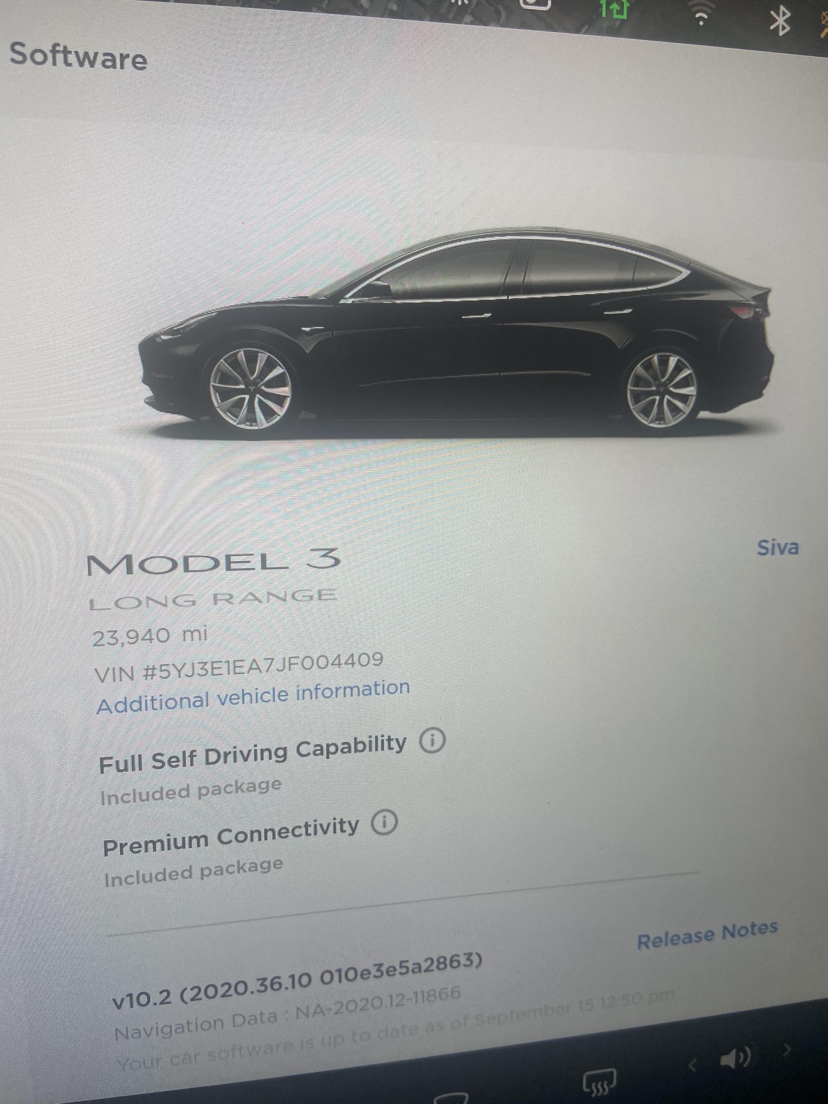Tap the 23,940 mi odometer reading
This screenshot has width=828, height=1104.
click(x=150, y=637)
